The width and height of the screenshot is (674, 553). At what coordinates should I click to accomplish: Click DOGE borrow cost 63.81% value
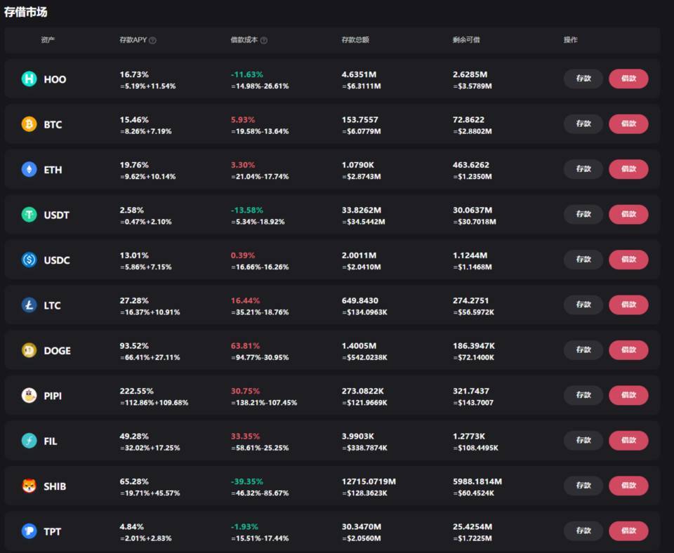pyautogui.click(x=246, y=346)
